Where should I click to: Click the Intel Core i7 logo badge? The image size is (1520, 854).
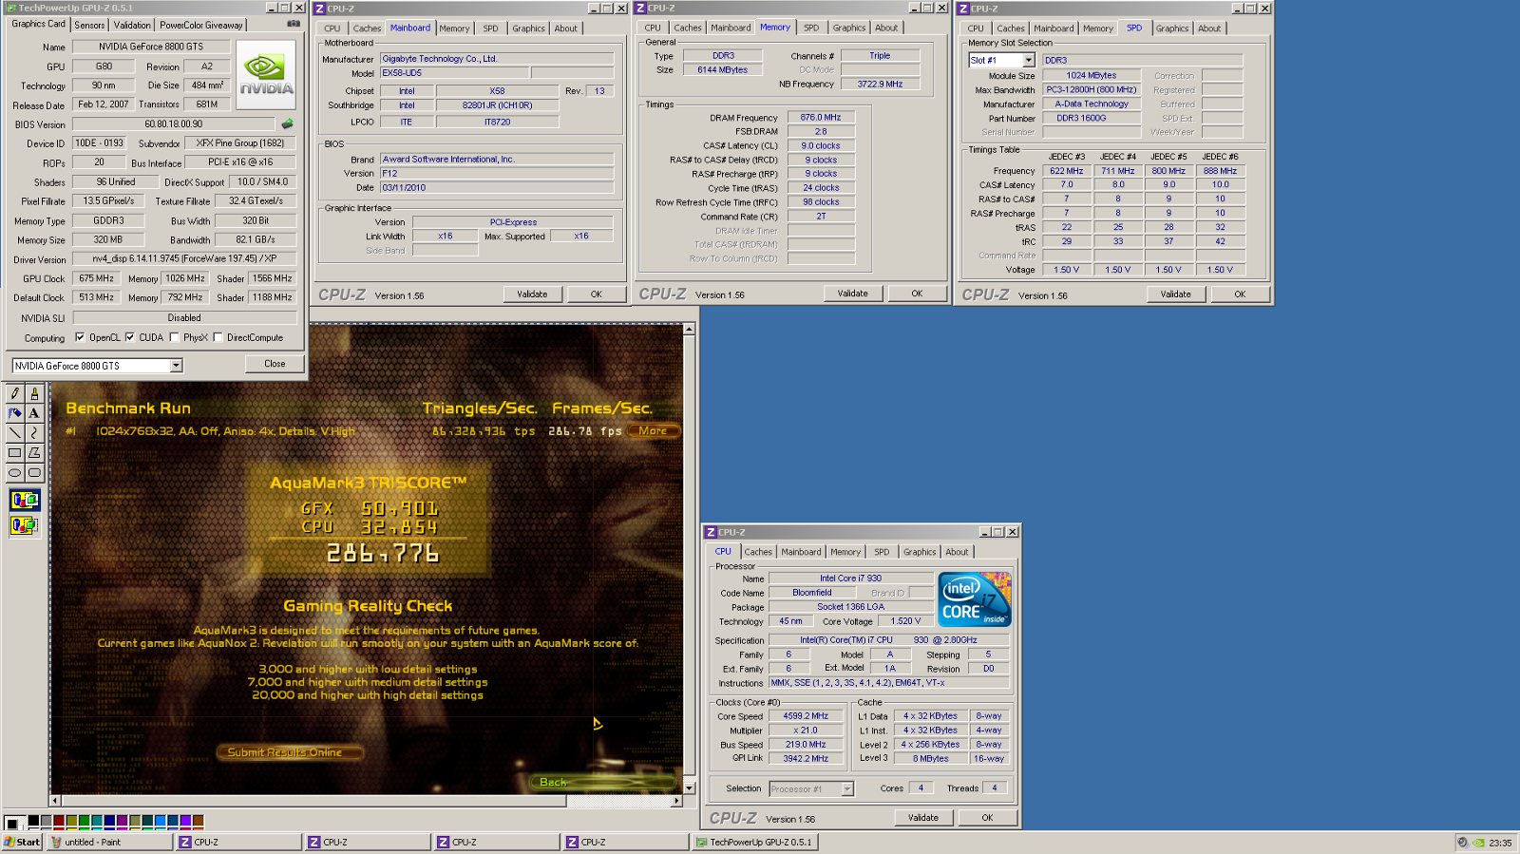(974, 599)
